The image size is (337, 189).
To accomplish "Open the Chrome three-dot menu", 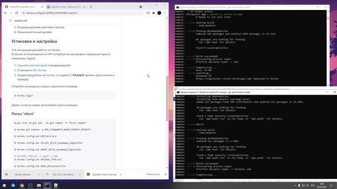I will [165, 13].
